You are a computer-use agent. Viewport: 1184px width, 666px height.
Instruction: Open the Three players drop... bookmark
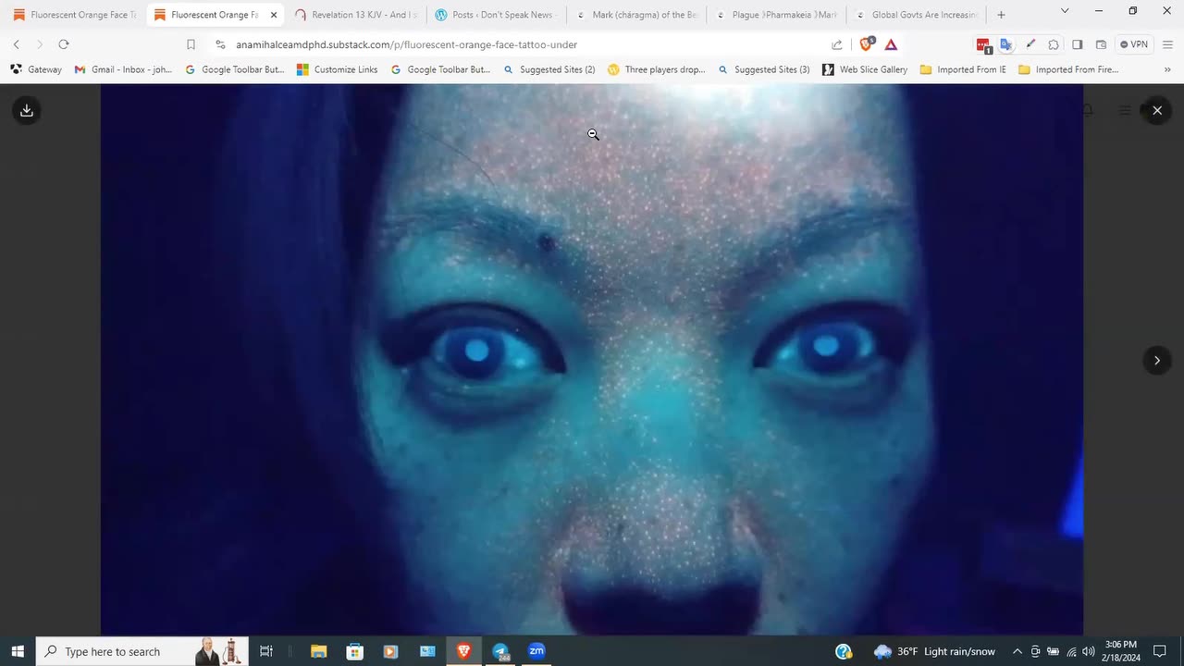click(x=657, y=69)
